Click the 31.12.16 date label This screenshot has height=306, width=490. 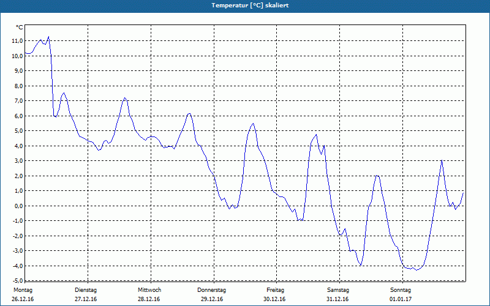tap(337, 299)
